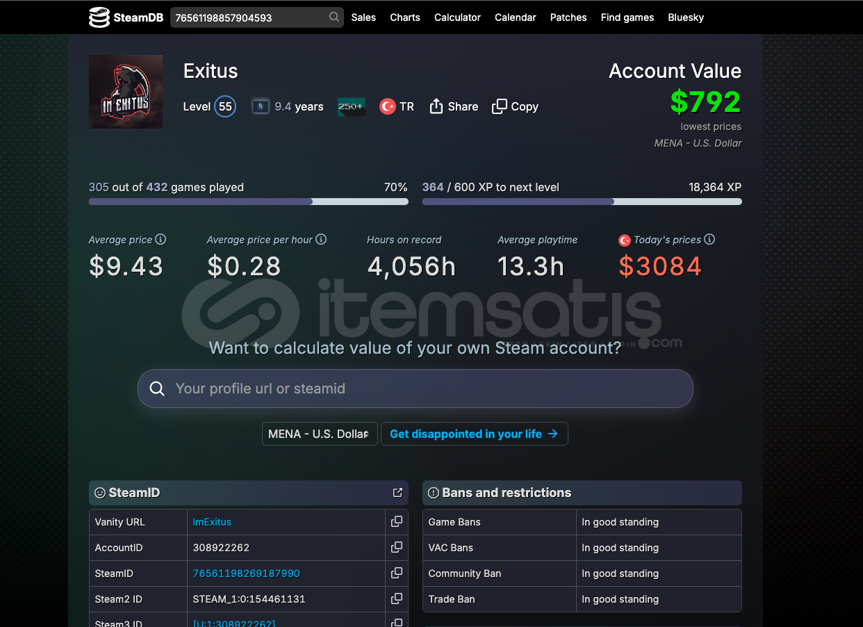Click the $792 account value
The height and width of the screenshot is (627, 863).
[x=706, y=102]
